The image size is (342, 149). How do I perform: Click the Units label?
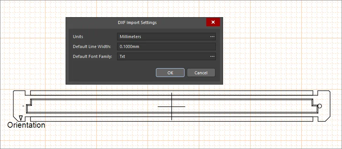[78, 37]
